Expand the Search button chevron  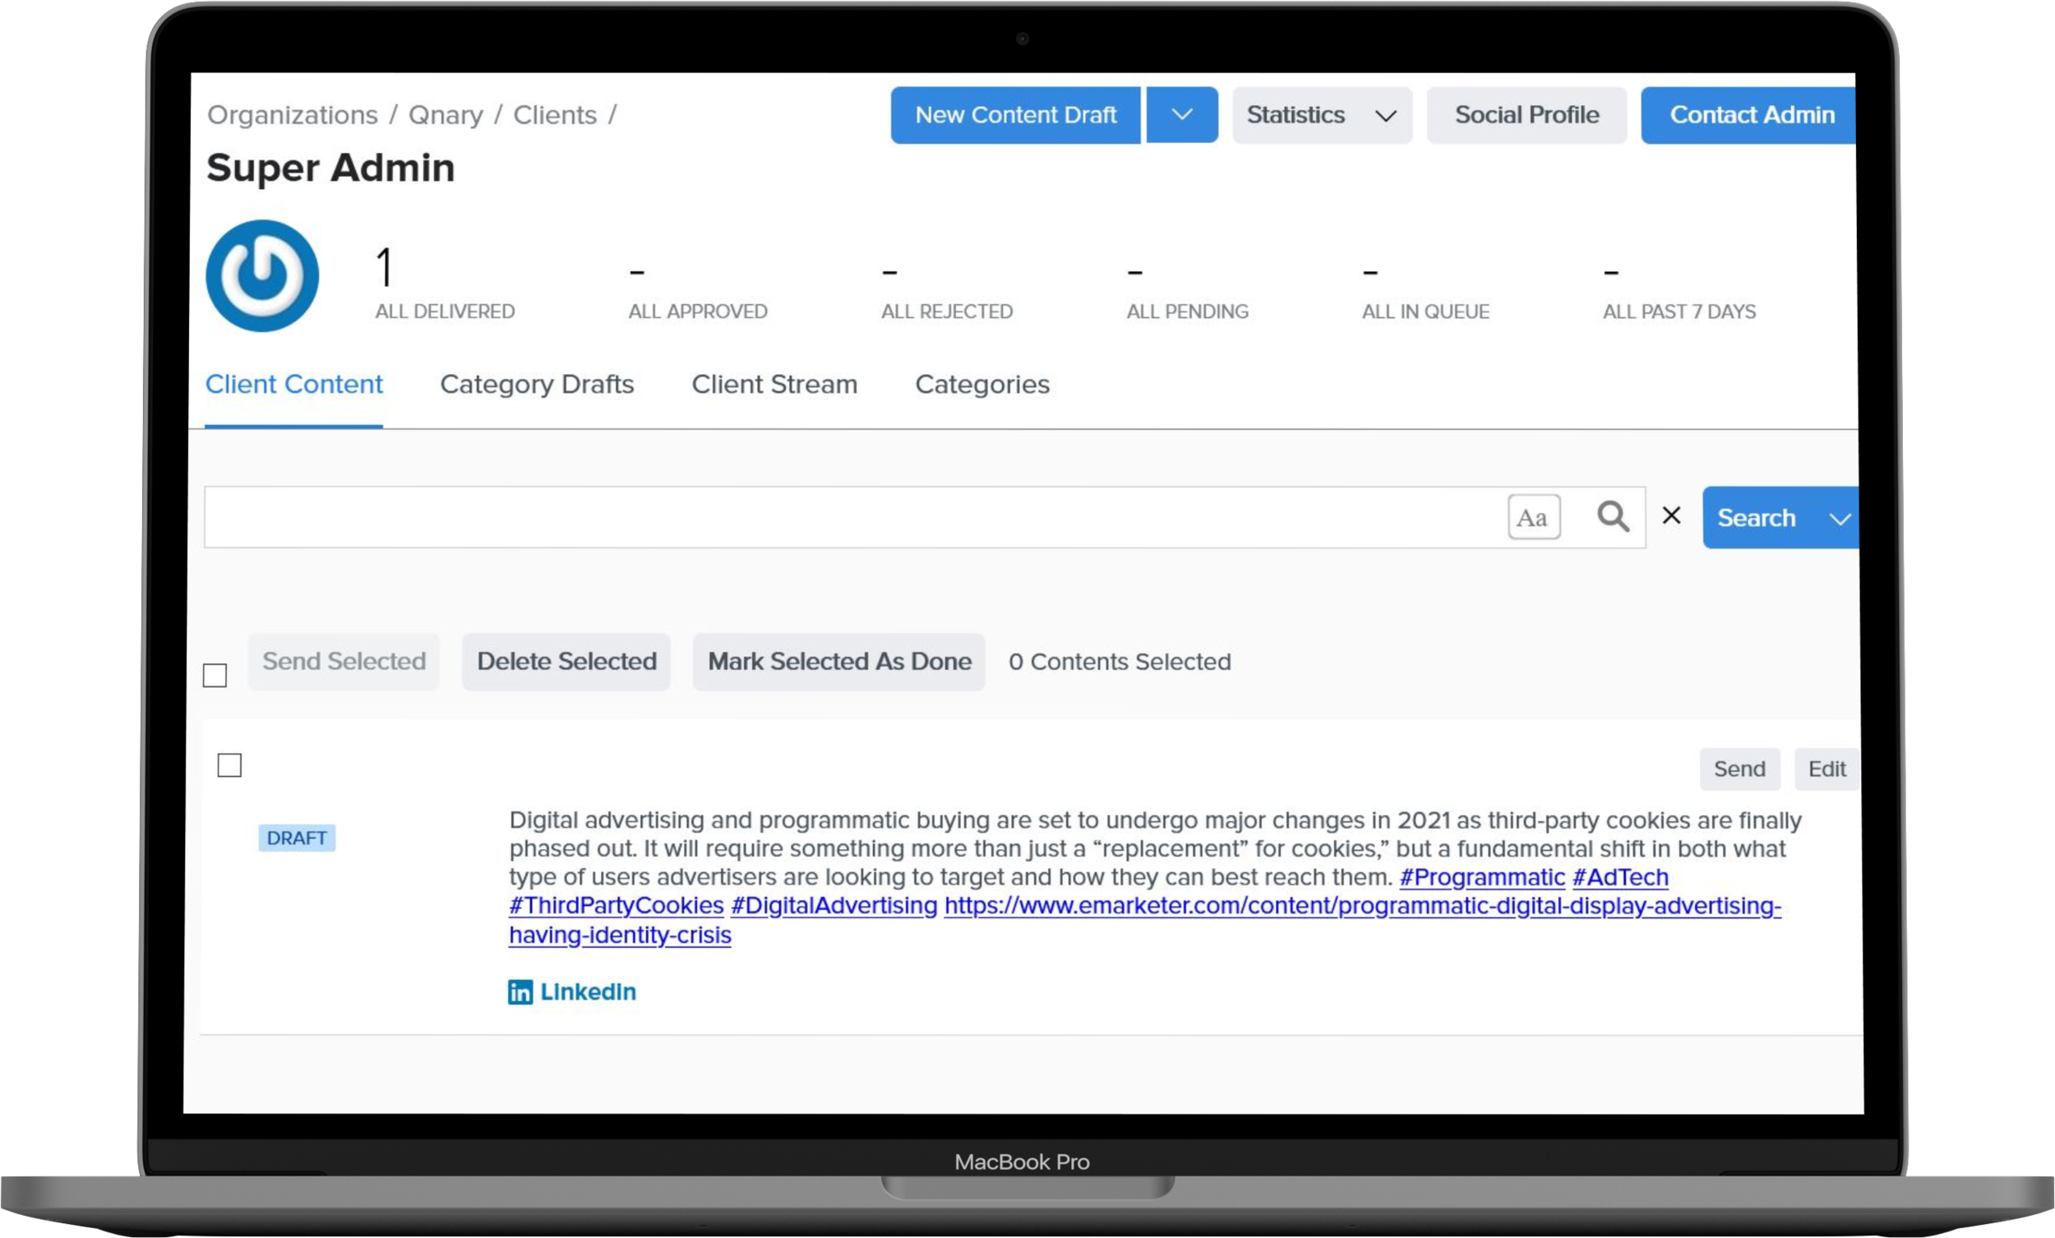(x=1840, y=519)
